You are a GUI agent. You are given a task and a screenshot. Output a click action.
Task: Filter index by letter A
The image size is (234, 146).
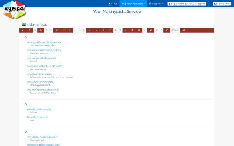[x=23, y=30]
